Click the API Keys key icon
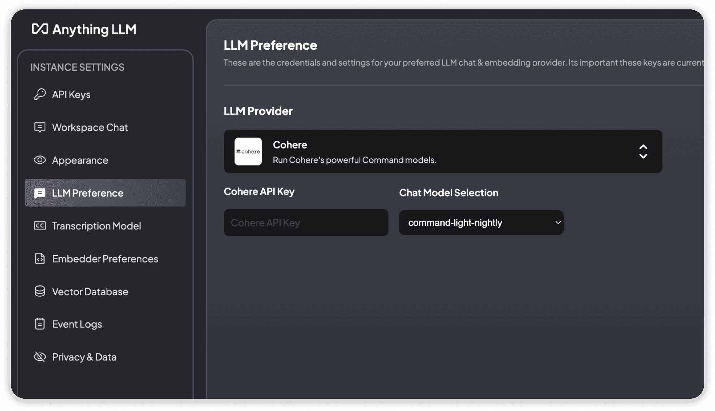The width and height of the screenshot is (715, 411). point(40,94)
